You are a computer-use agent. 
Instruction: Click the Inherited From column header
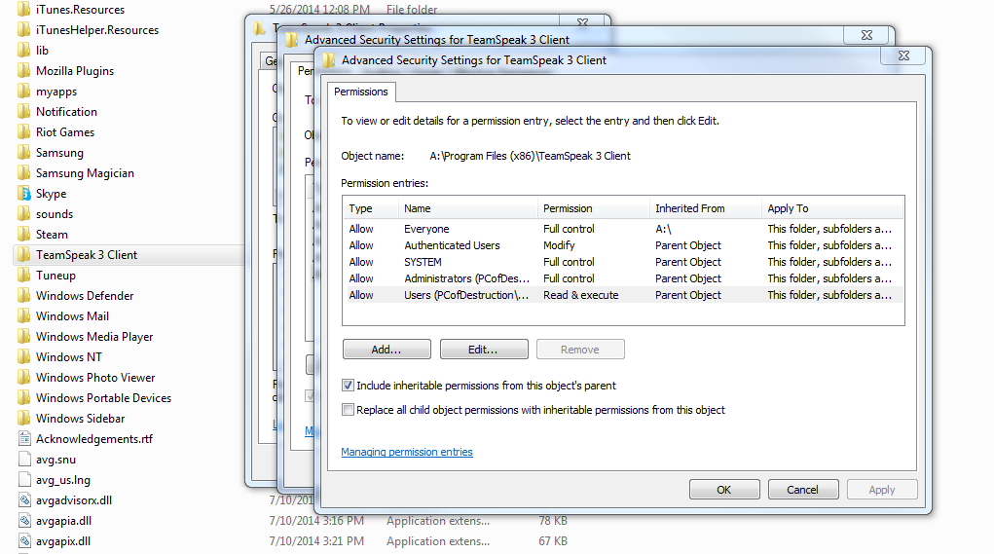coord(706,208)
